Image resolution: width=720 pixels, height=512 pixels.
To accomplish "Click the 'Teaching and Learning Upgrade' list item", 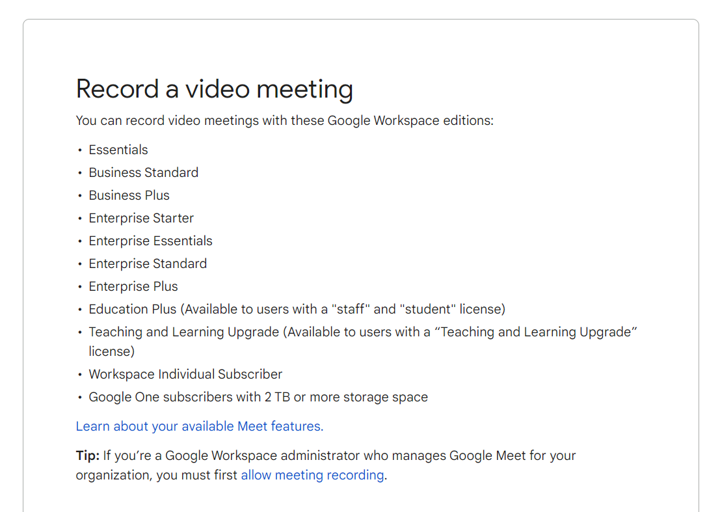I will click(x=363, y=332).
